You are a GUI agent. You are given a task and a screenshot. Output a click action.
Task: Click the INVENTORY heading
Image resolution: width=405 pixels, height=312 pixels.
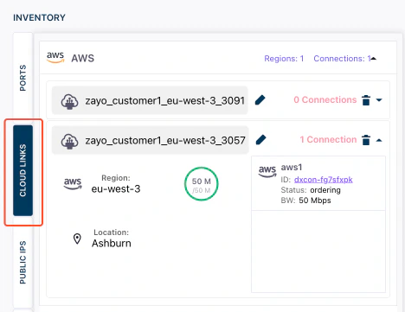point(39,17)
